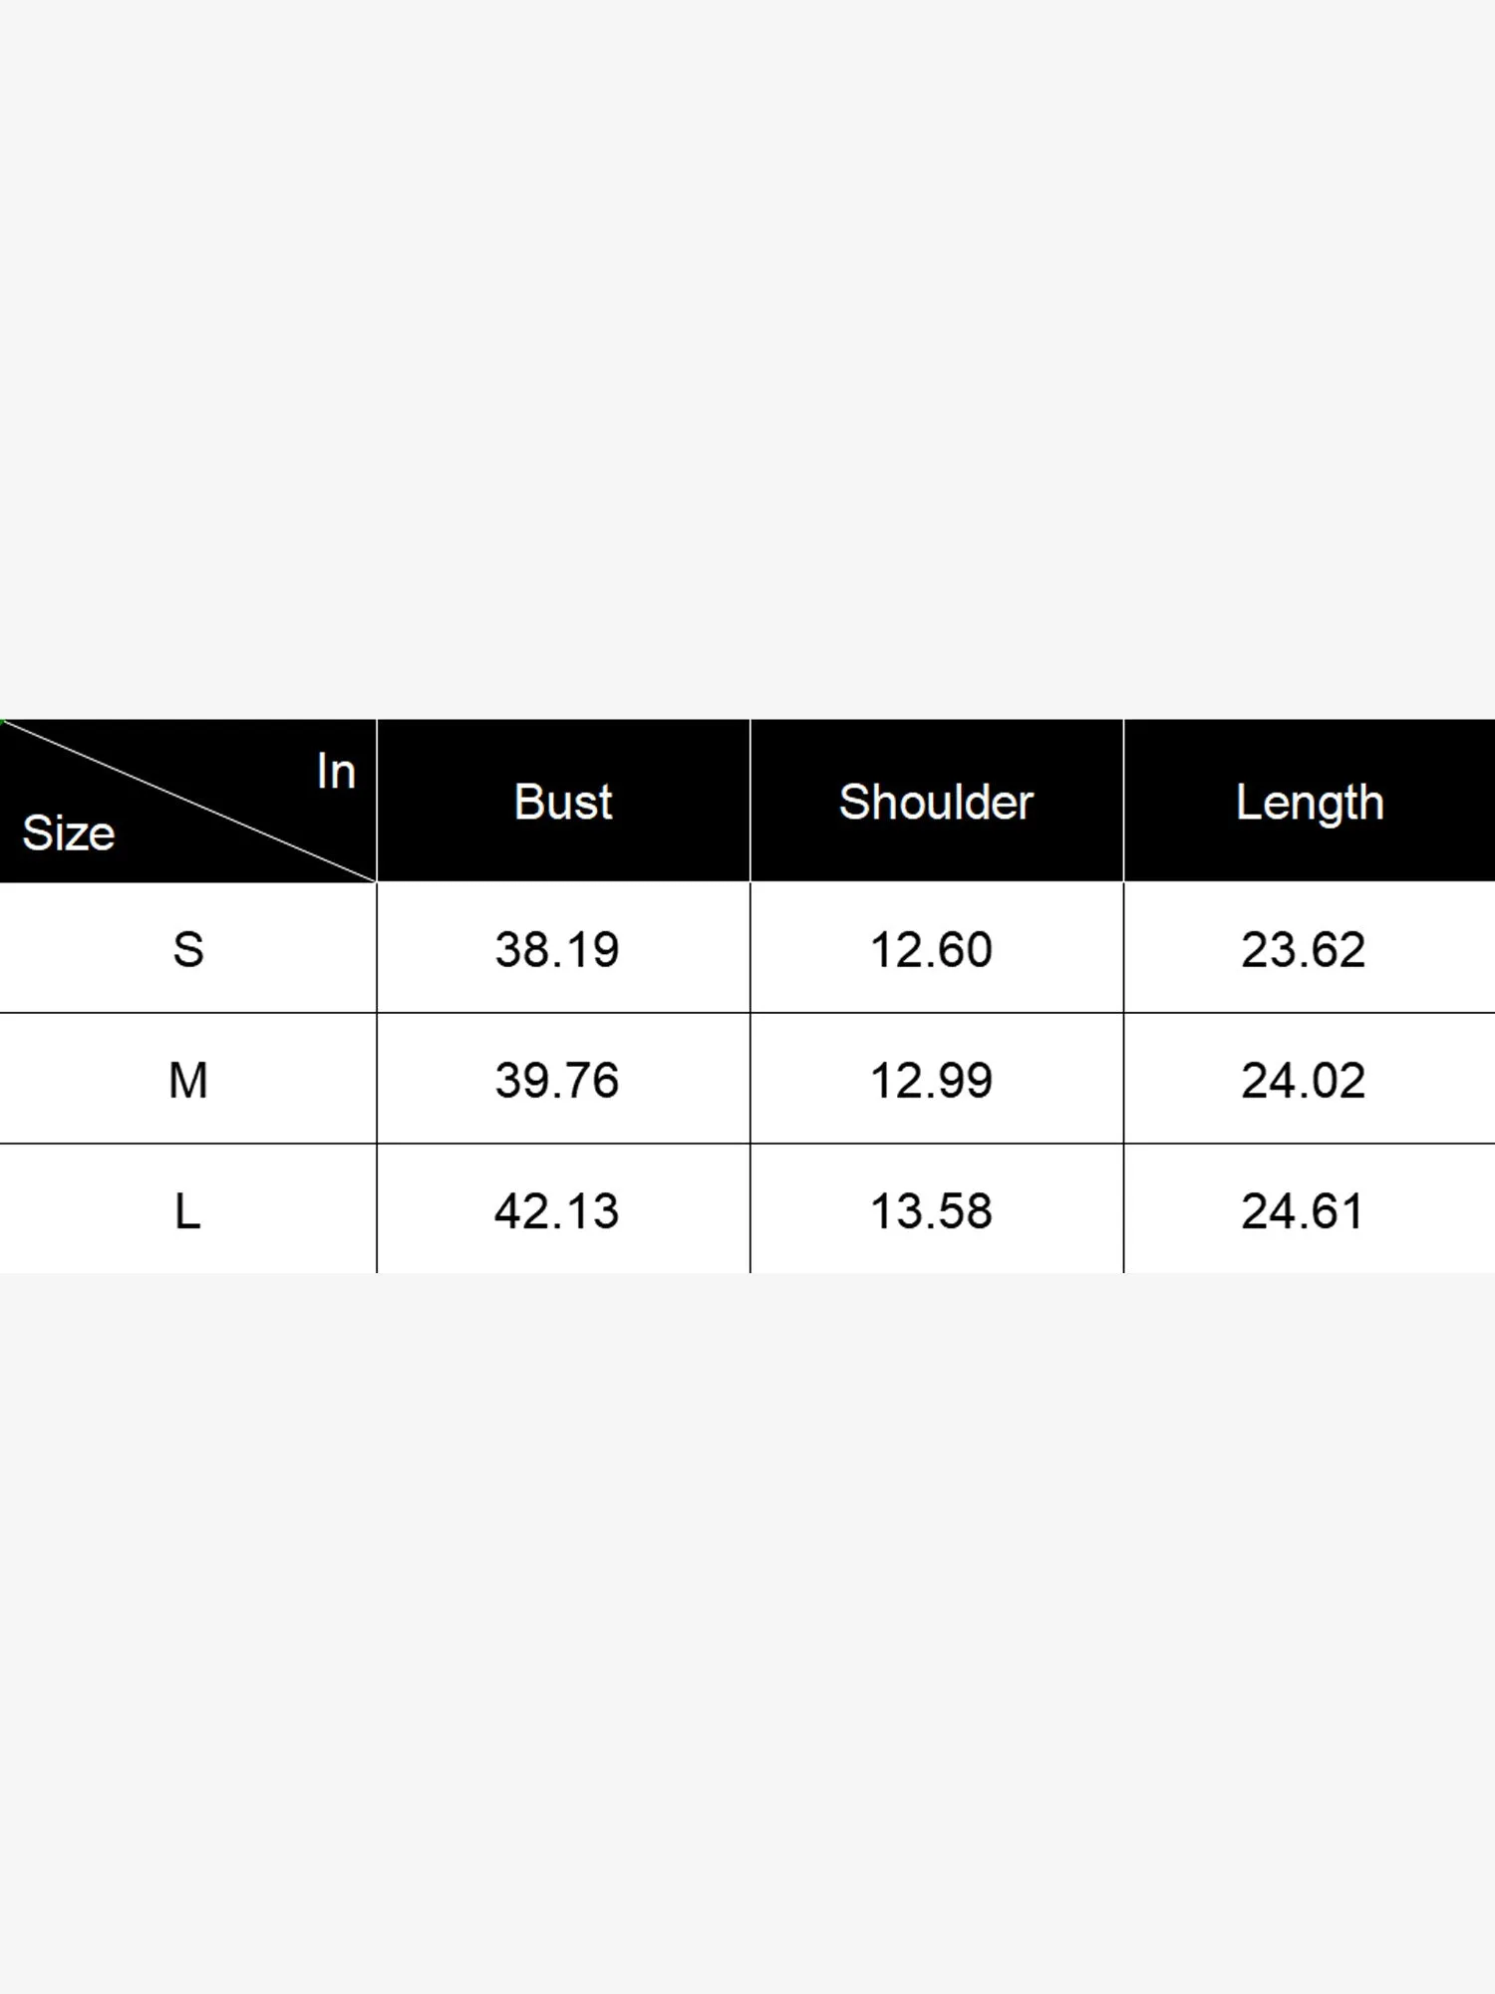
Task: Select the L size row label
Action: tap(188, 1211)
